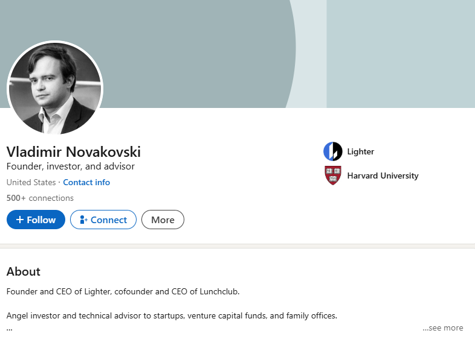Screen dimensions: 475x345
Task: Click the Harvard University crest icon
Action: click(332, 176)
